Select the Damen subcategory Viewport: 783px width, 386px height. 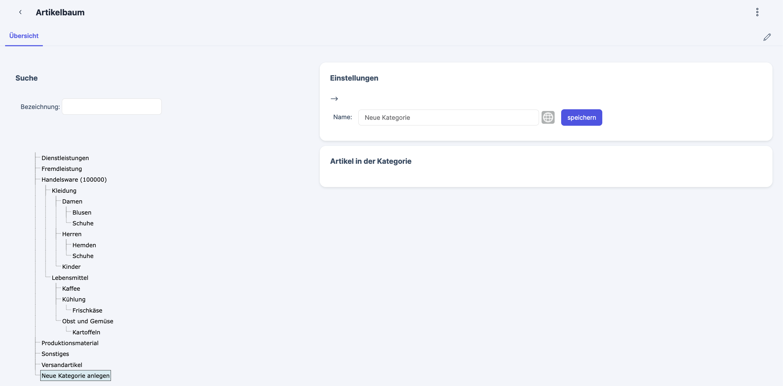tap(72, 201)
